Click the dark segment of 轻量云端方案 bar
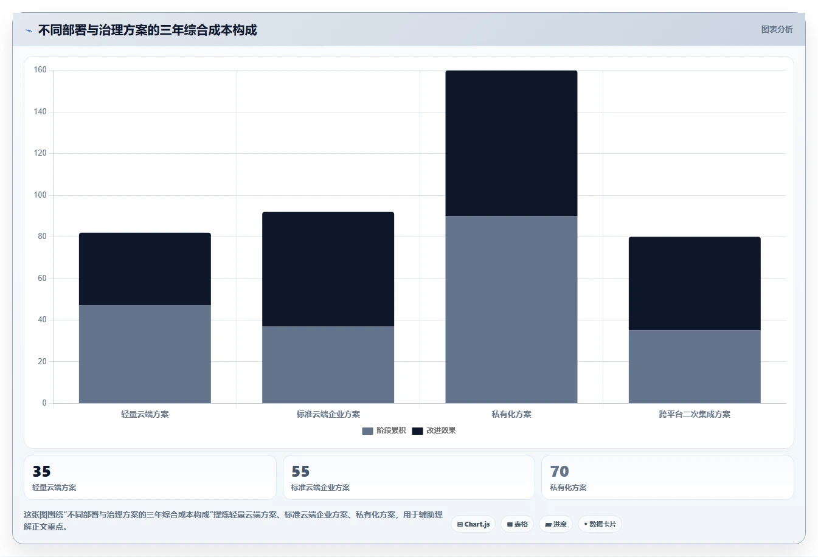Viewport: 818px width, 557px height. coord(145,269)
